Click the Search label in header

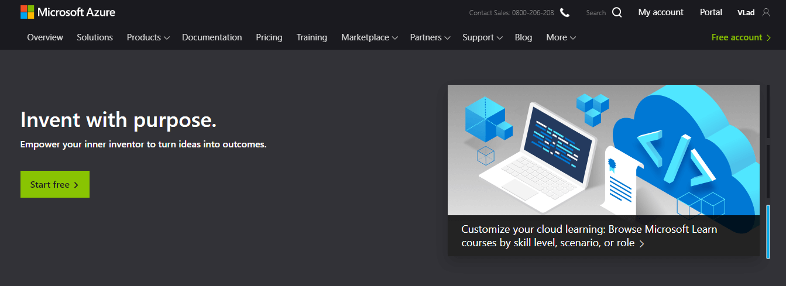[596, 13]
